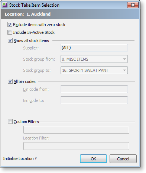Screen dimensions: 146x173
Task: Uncheck Exclude items with zero stock
Action: coord(10,25)
